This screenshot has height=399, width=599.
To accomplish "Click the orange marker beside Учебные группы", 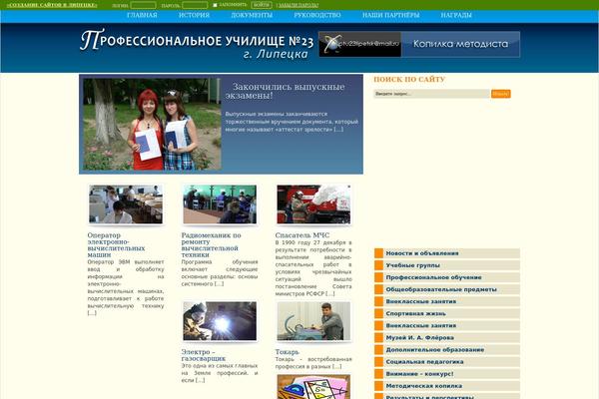I will tap(378, 265).
